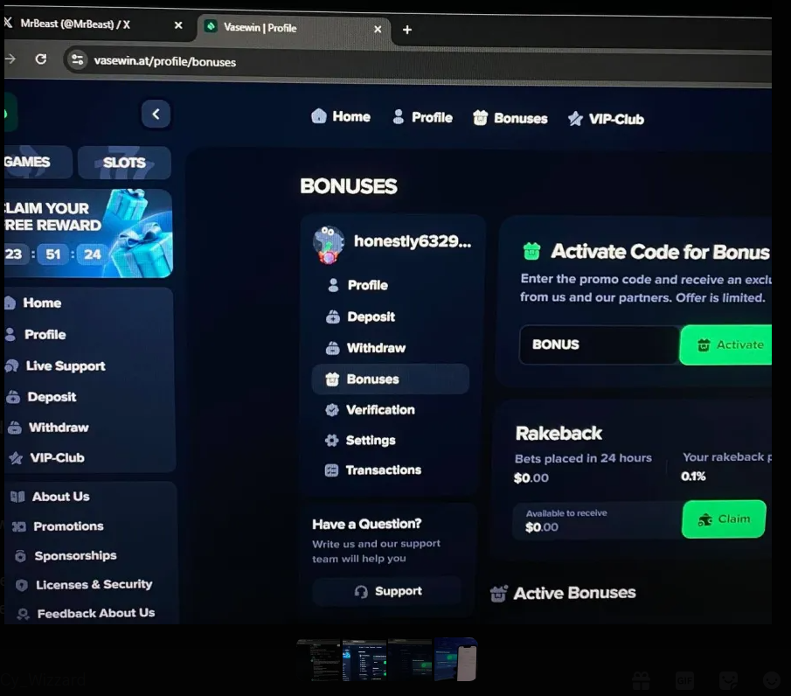The width and height of the screenshot is (791, 696).
Task: Open Sponsorships page from sidebar label
Action: pyautogui.click(x=76, y=555)
